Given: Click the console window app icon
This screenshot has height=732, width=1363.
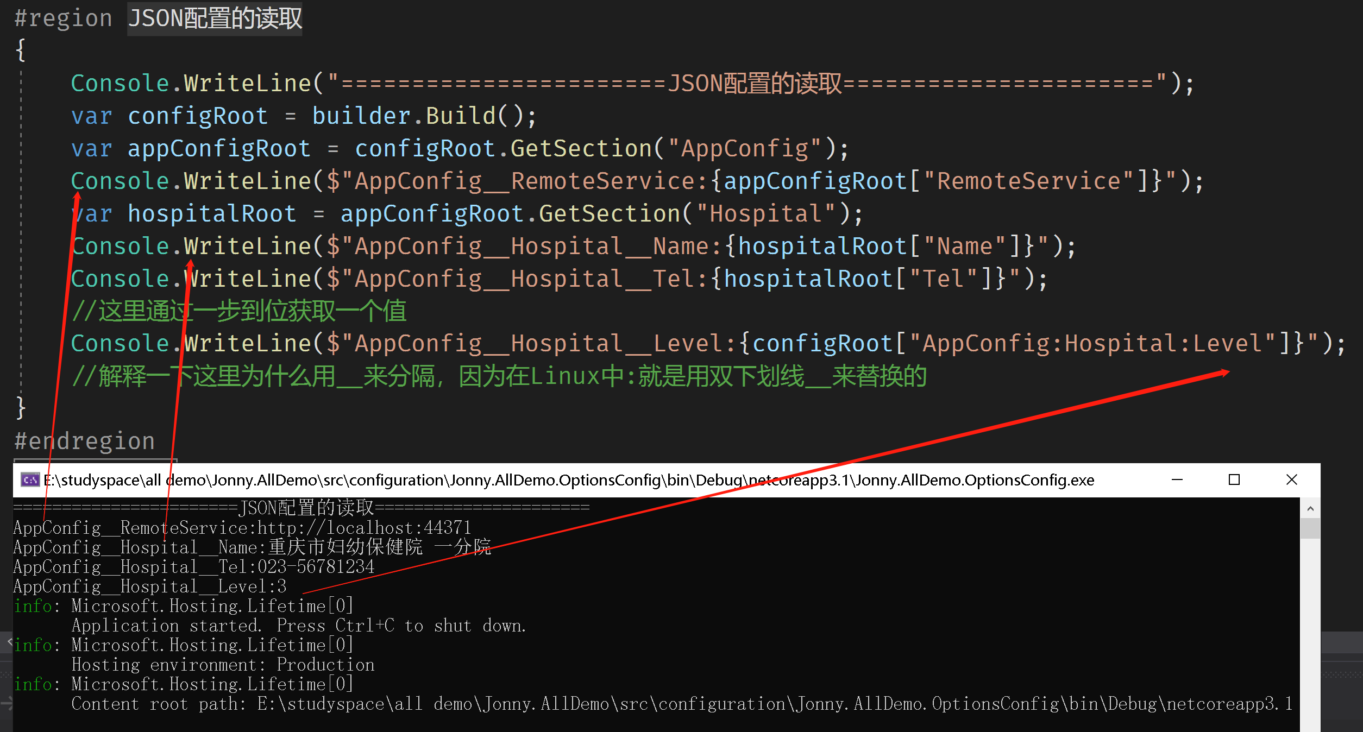Looking at the screenshot, I should (30, 480).
